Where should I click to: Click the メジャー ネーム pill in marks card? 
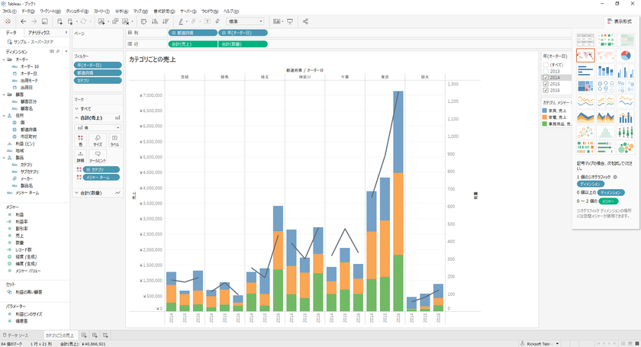[x=101, y=178]
